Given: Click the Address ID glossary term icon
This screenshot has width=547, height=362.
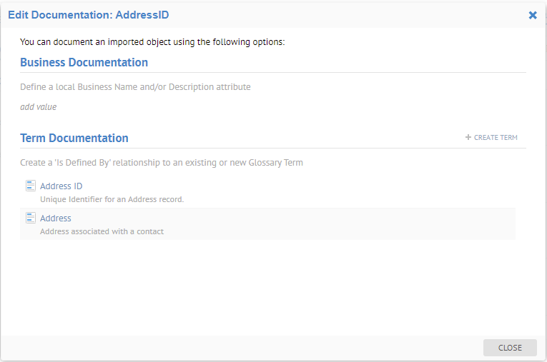Looking at the screenshot, I should point(30,186).
